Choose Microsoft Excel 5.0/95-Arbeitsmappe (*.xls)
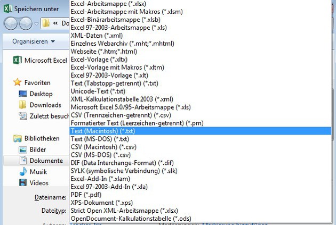This screenshot has height=225, width=336. [201, 107]
